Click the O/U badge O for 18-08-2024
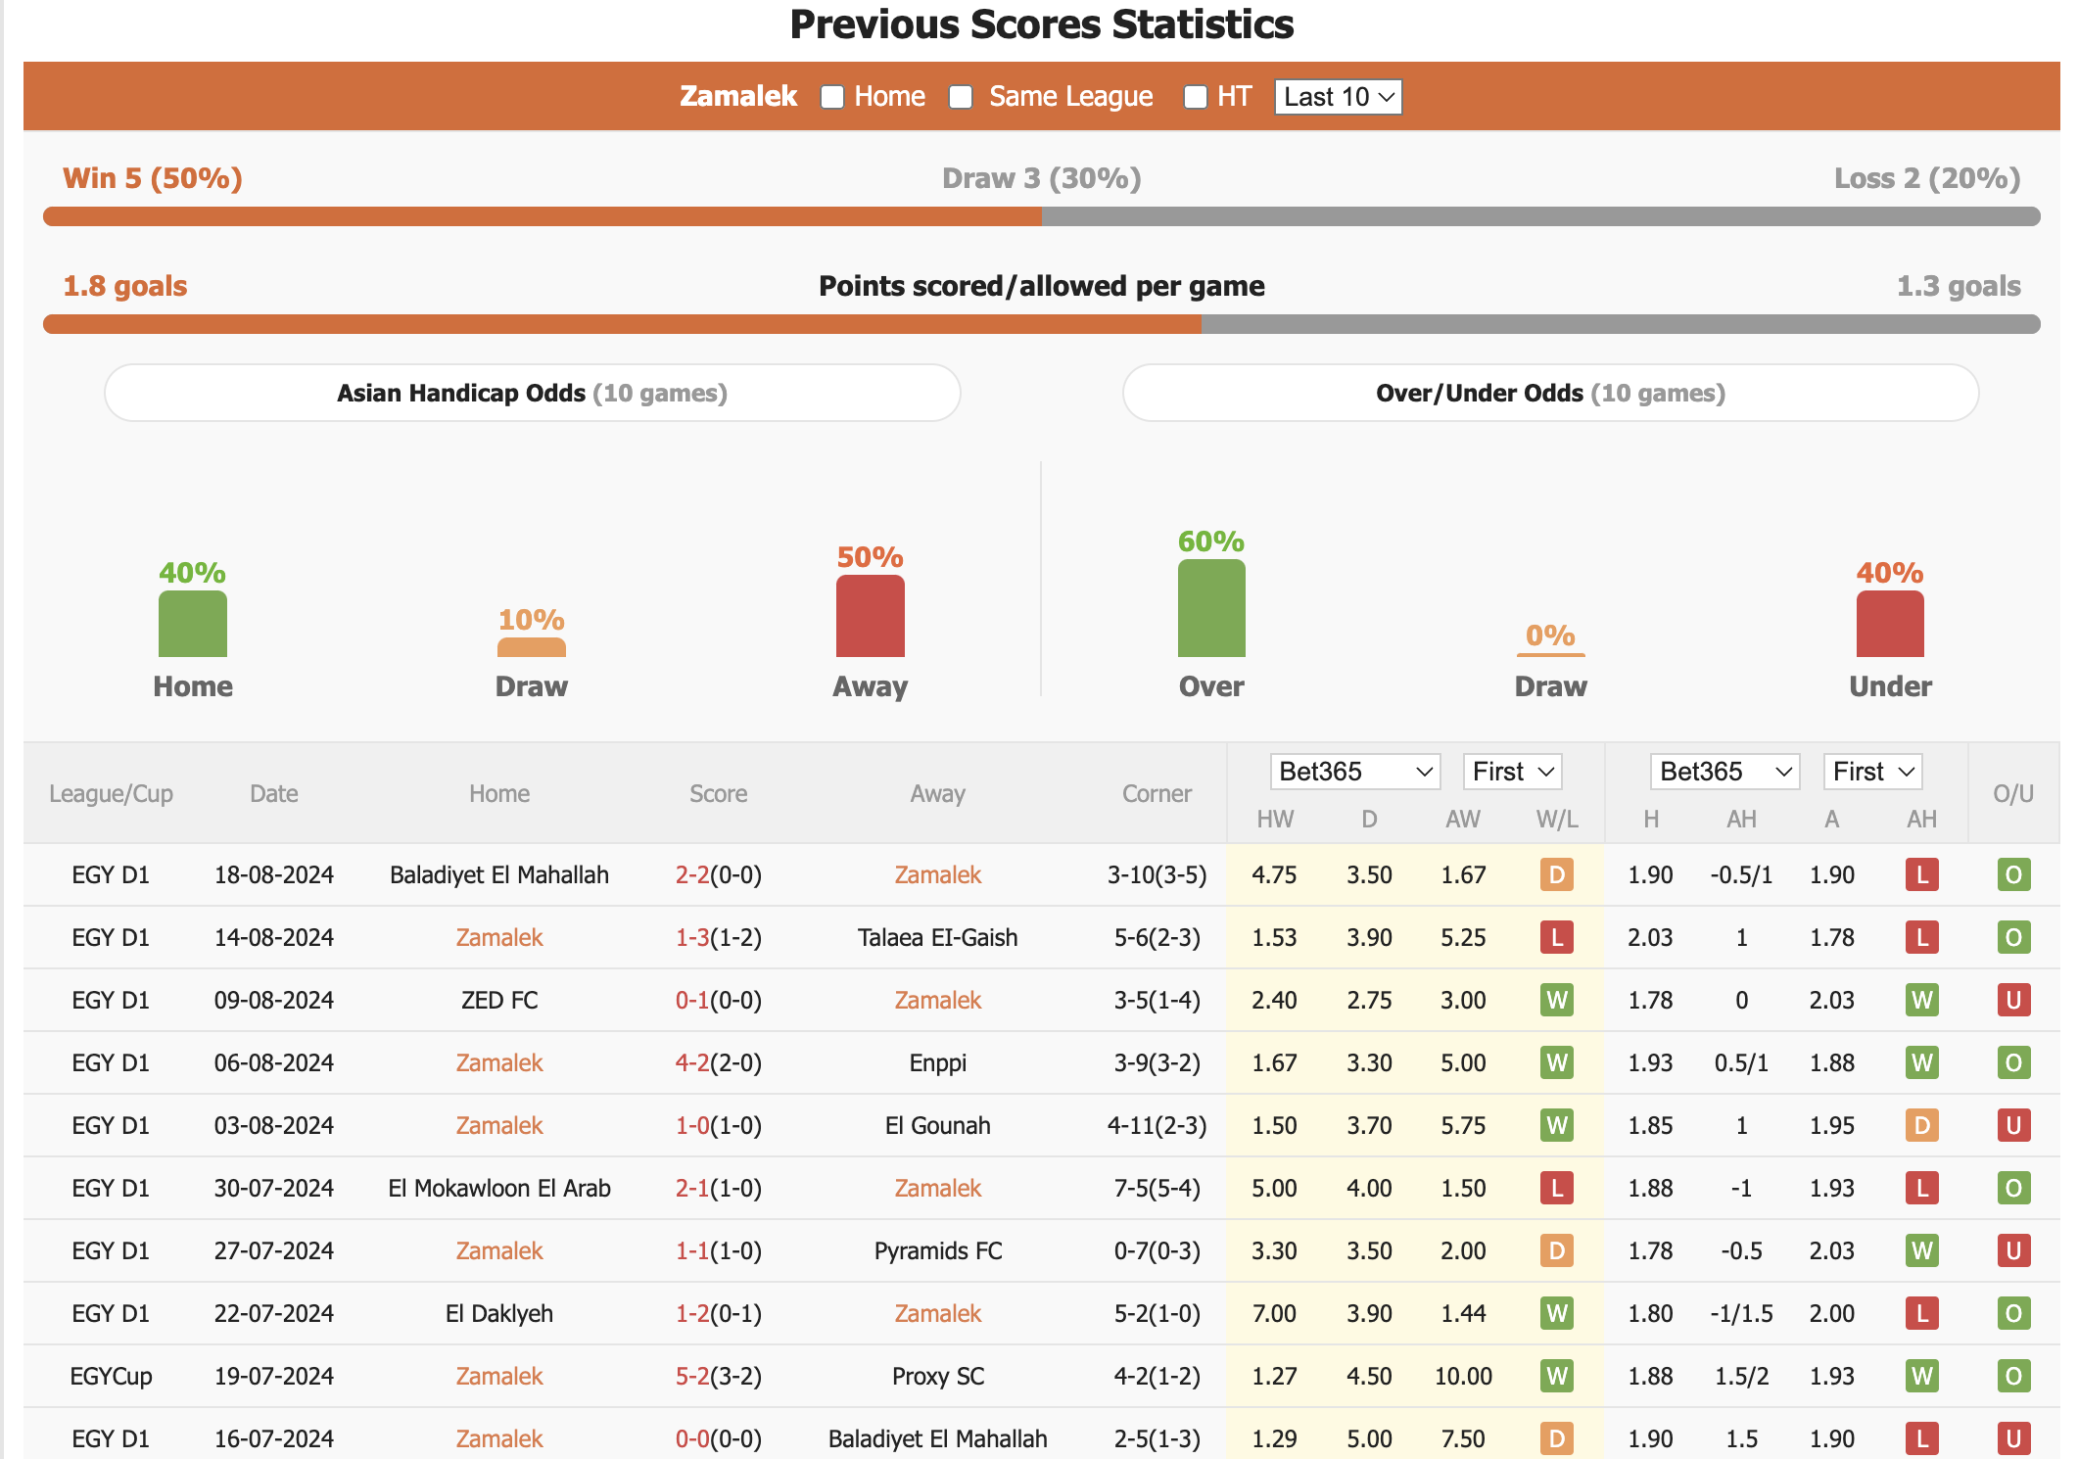The image size is (2078, 1459). coord(2013,874)
